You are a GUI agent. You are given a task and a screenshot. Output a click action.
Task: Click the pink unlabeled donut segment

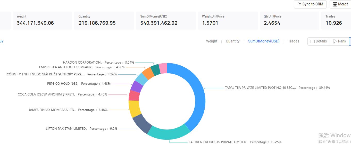click(163, 68)
